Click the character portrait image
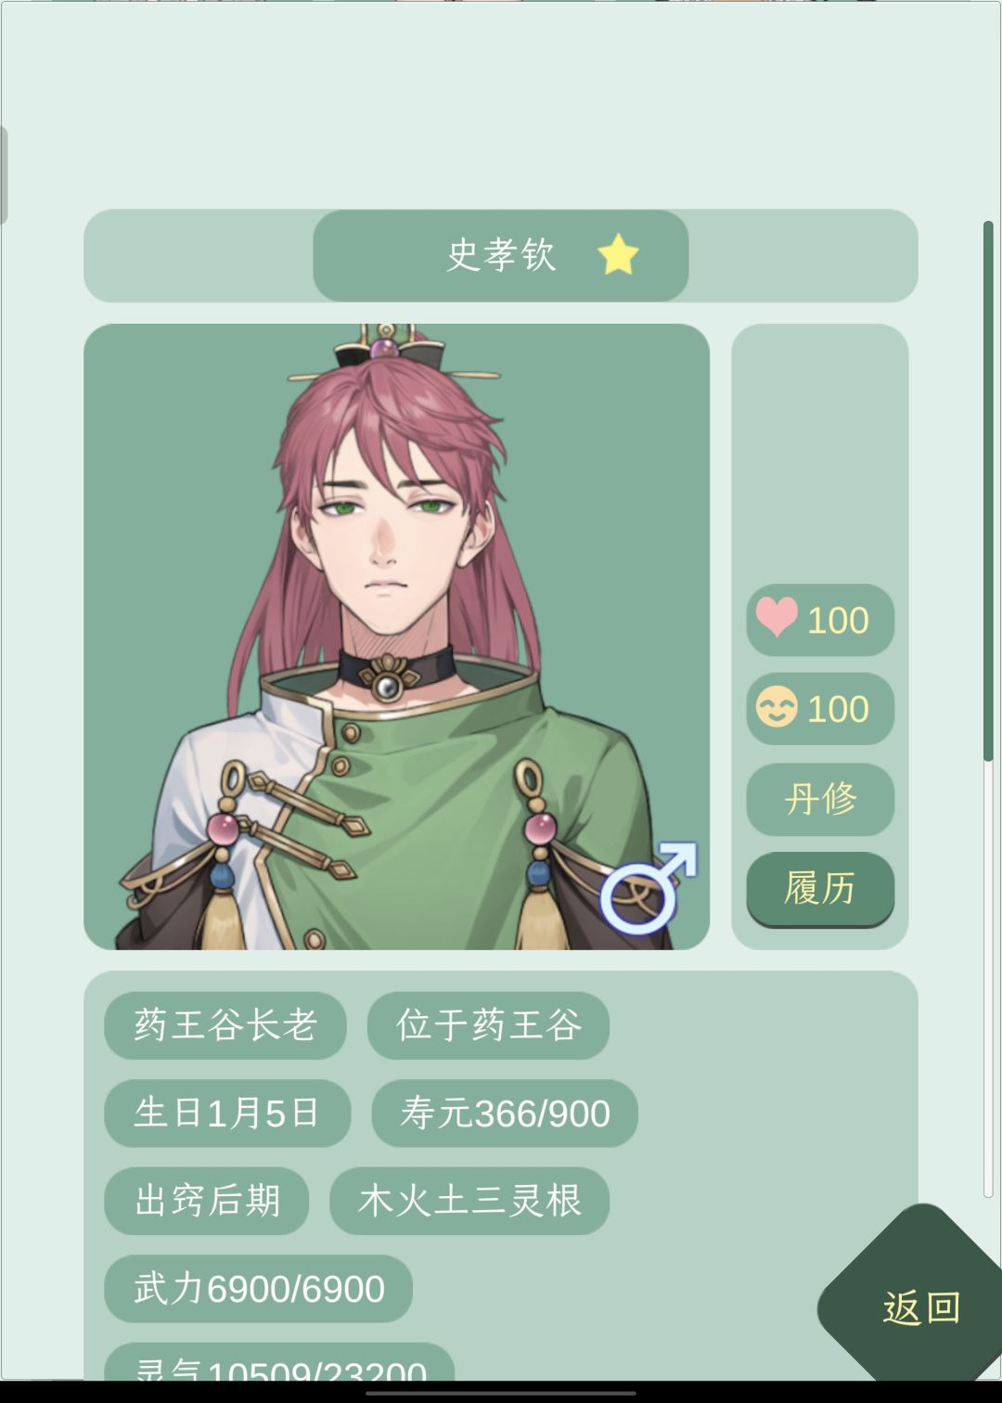 [x=396, y=637]
